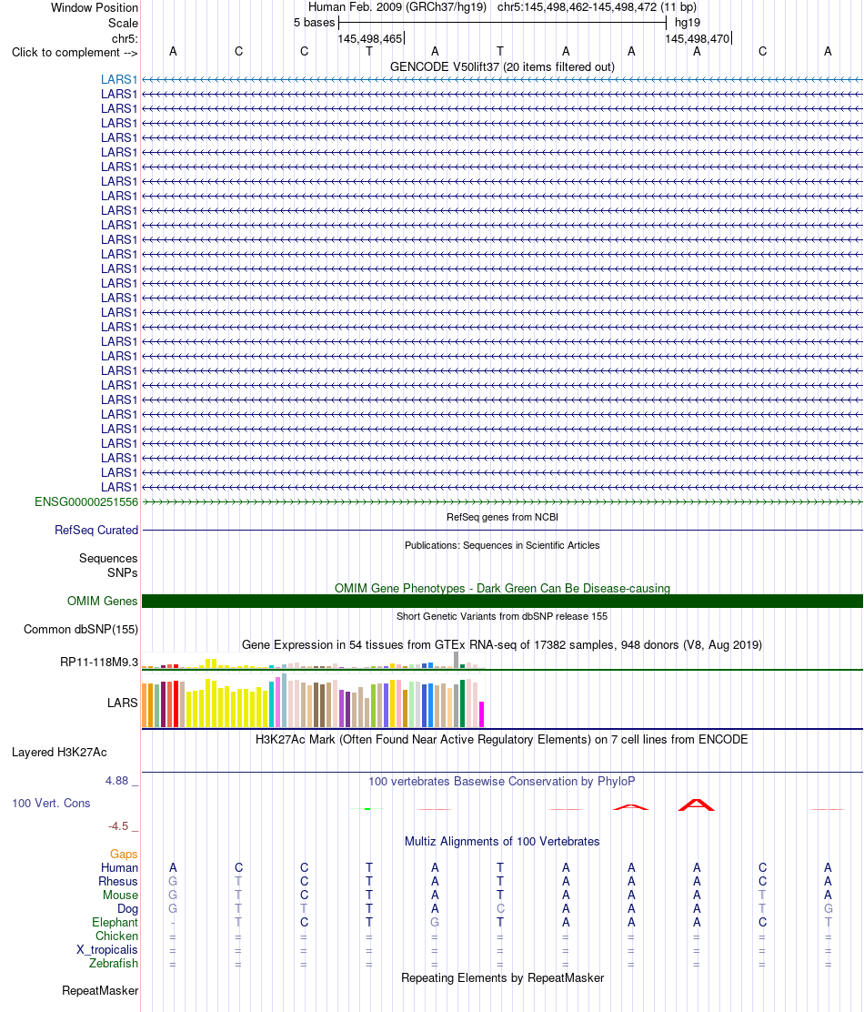Click the Chicken alignment row label
The image size is (864, 1012).
coord(116,936)
